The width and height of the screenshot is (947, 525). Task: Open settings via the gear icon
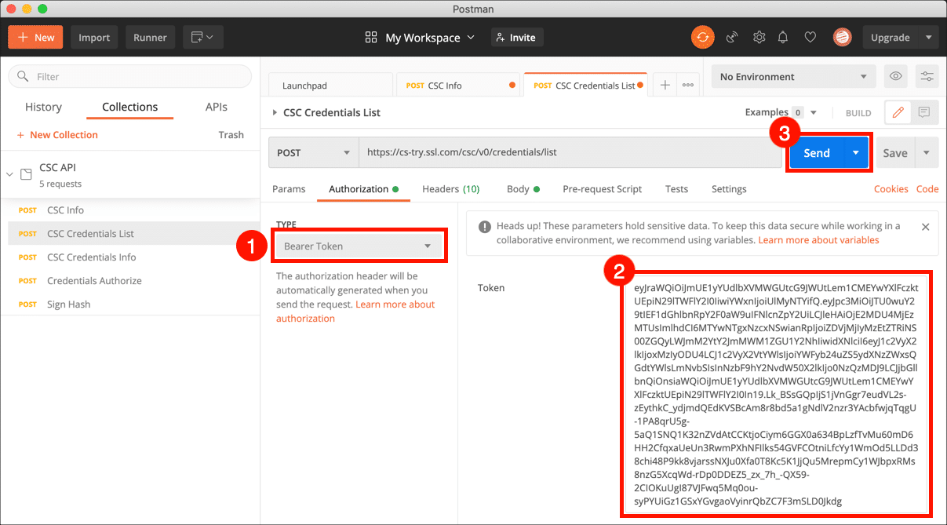tap(759, 37)
